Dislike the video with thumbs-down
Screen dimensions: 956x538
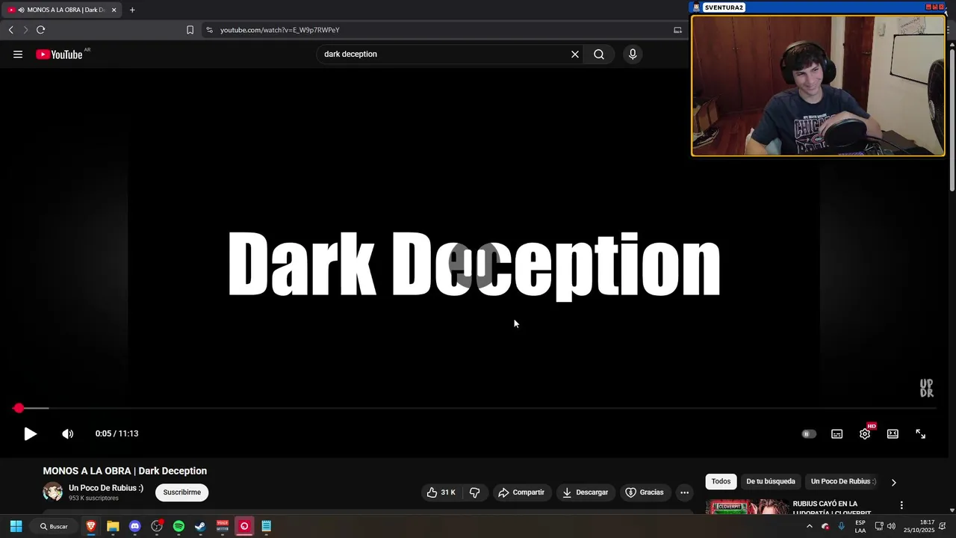coord(474,492)
